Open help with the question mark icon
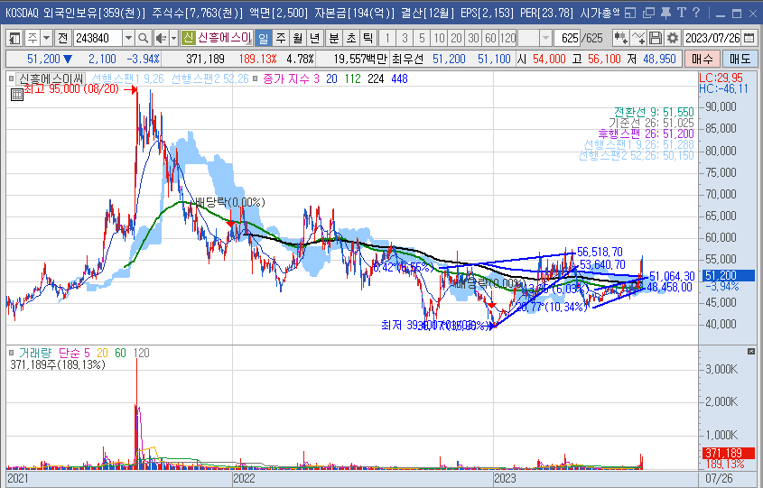The height and width of the screenshot is (488, 763). pyautogui.click(x=696, y=13)
